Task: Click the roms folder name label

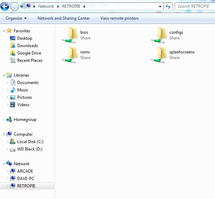Action: pyautogui.click(x=85, y=52)
